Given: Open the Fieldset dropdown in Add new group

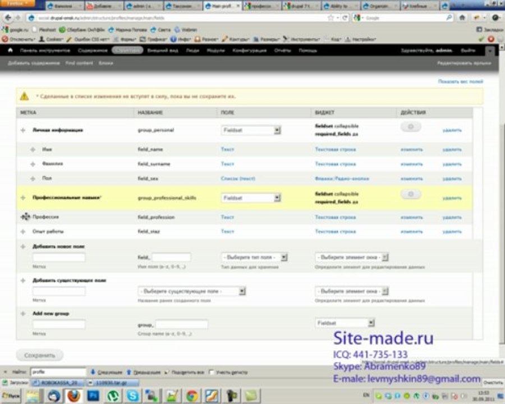Looking at the screenshot, I should (x=345, y=323).
